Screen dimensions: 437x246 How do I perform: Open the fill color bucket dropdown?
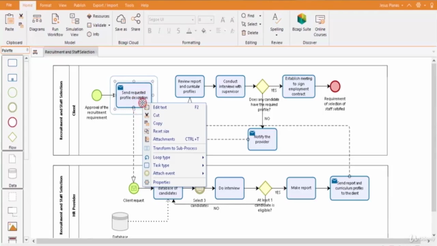[210, 31]
